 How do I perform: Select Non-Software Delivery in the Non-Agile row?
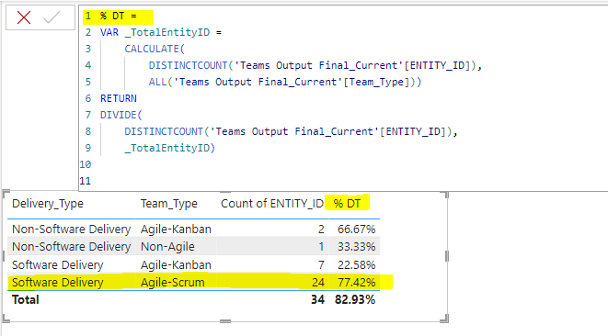[x=72, y=247]
